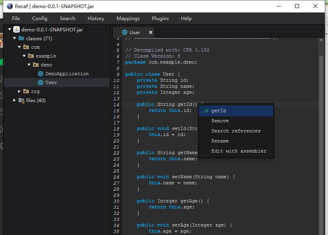Click 'this.name = name;' statement
The width and height of the screenshot is (328, 235).
(173, 183)
